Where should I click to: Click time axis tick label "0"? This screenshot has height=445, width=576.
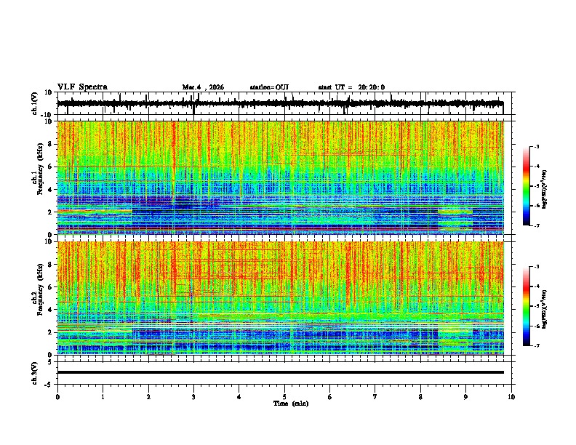57,397
